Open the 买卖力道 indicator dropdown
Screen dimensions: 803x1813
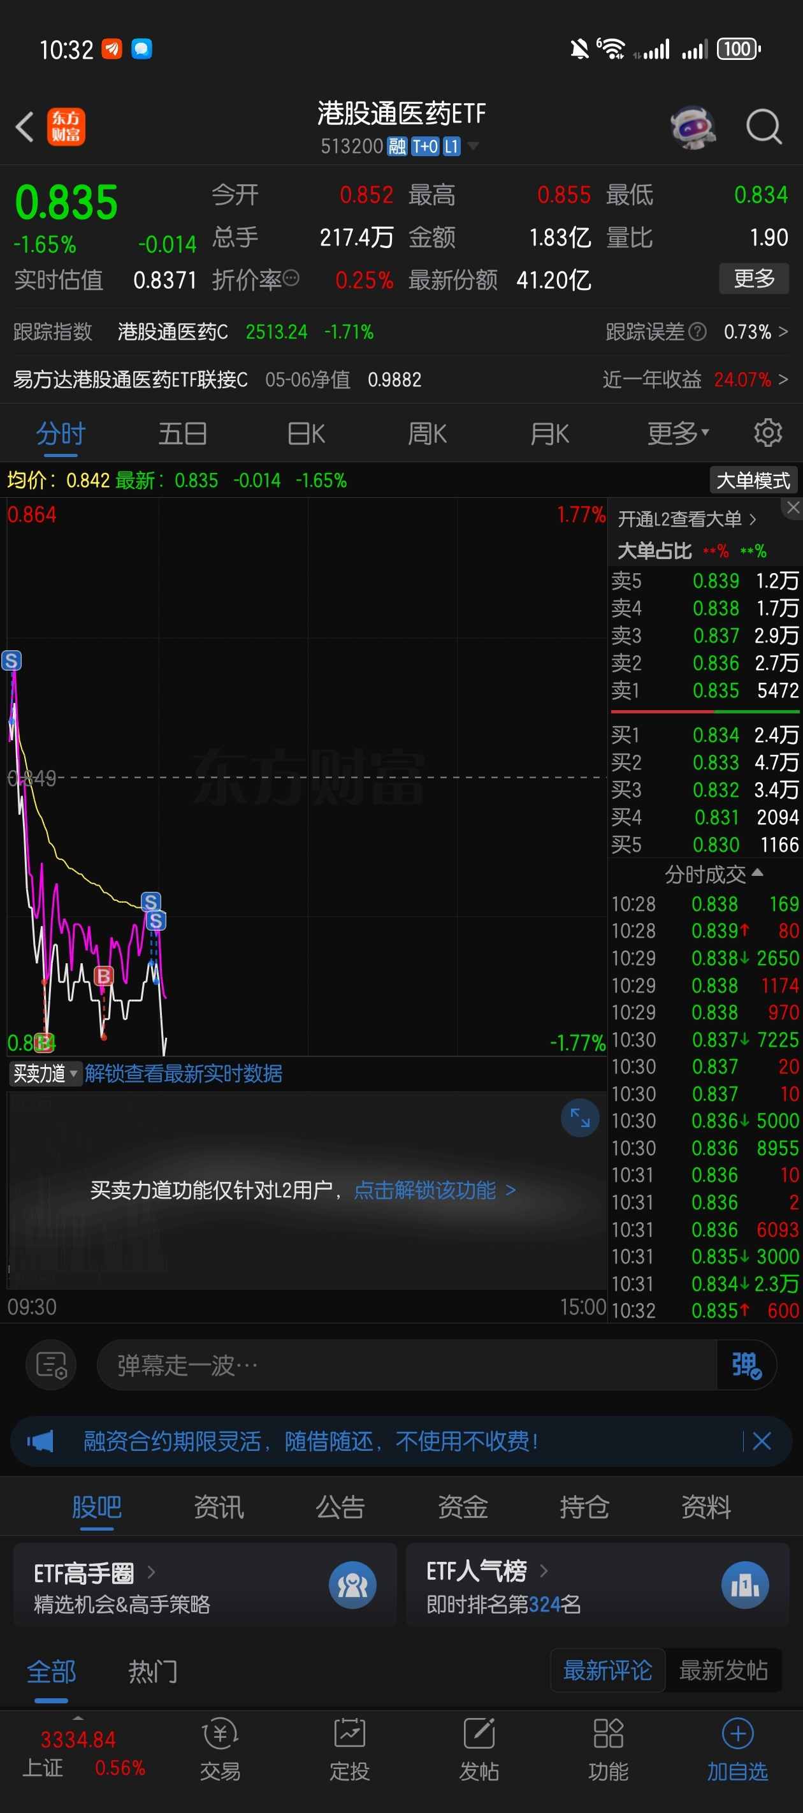coord(46,1074)
